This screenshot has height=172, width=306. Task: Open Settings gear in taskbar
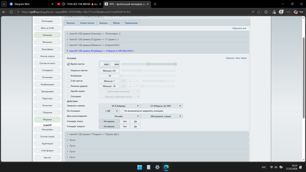click(x=157, y=167)
